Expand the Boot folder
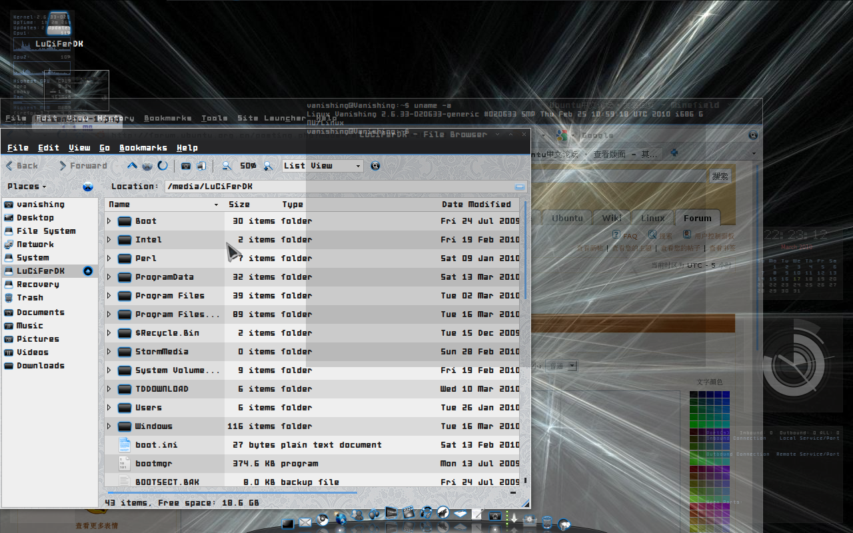Screen dimensions: 853x533 [109, 221]
